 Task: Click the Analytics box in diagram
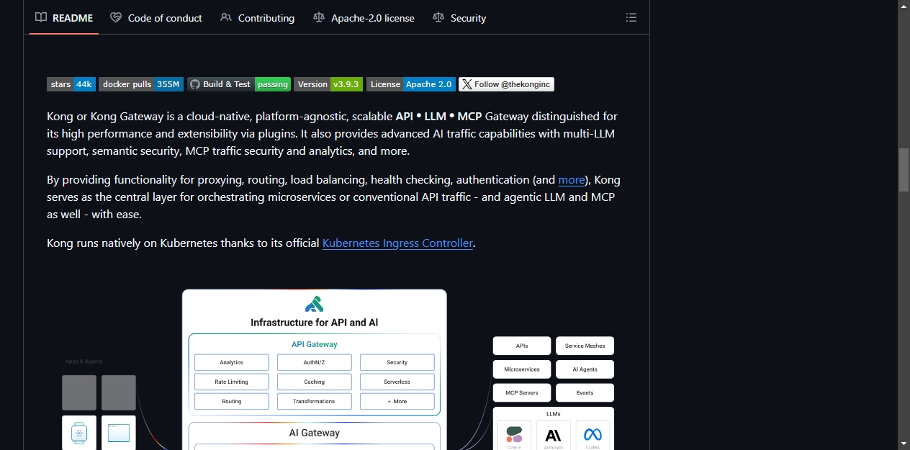coord(232,362)
